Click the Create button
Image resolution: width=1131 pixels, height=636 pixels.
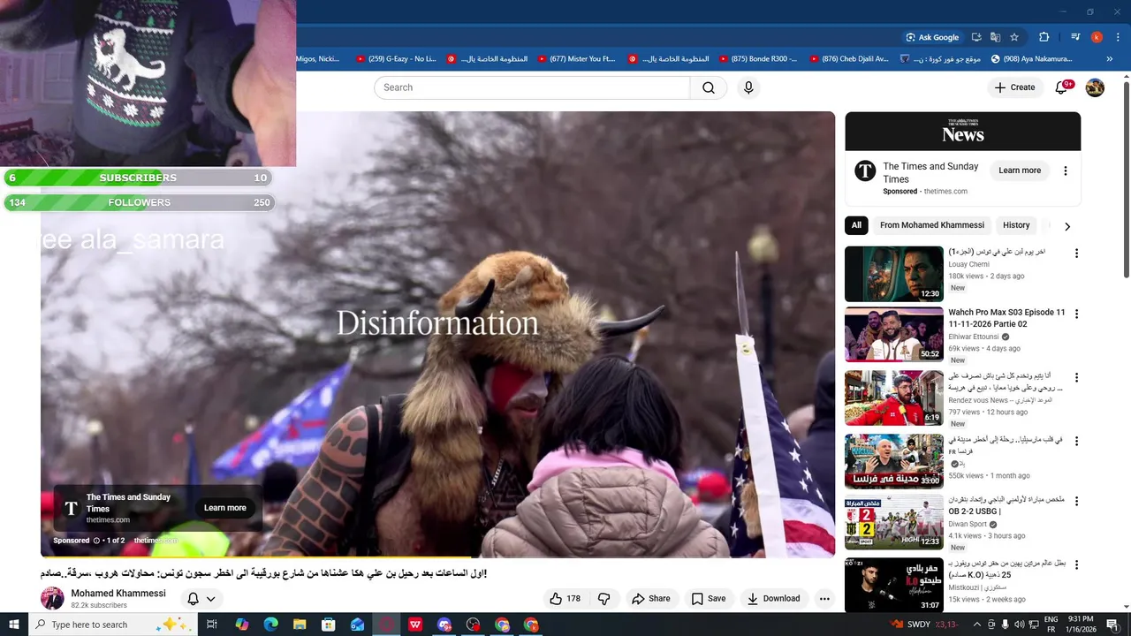[1014, 87]
